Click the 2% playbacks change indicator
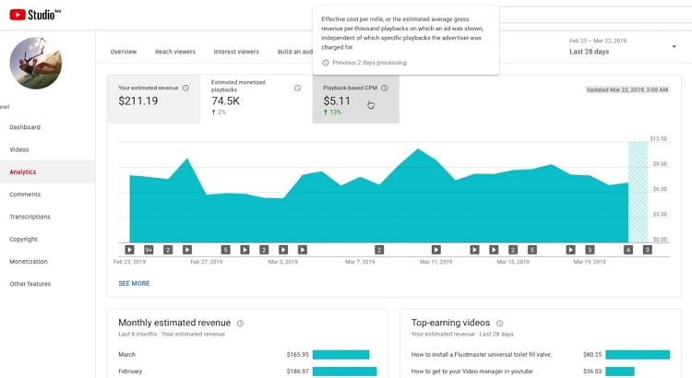692x378 pixels. point(219,112)
